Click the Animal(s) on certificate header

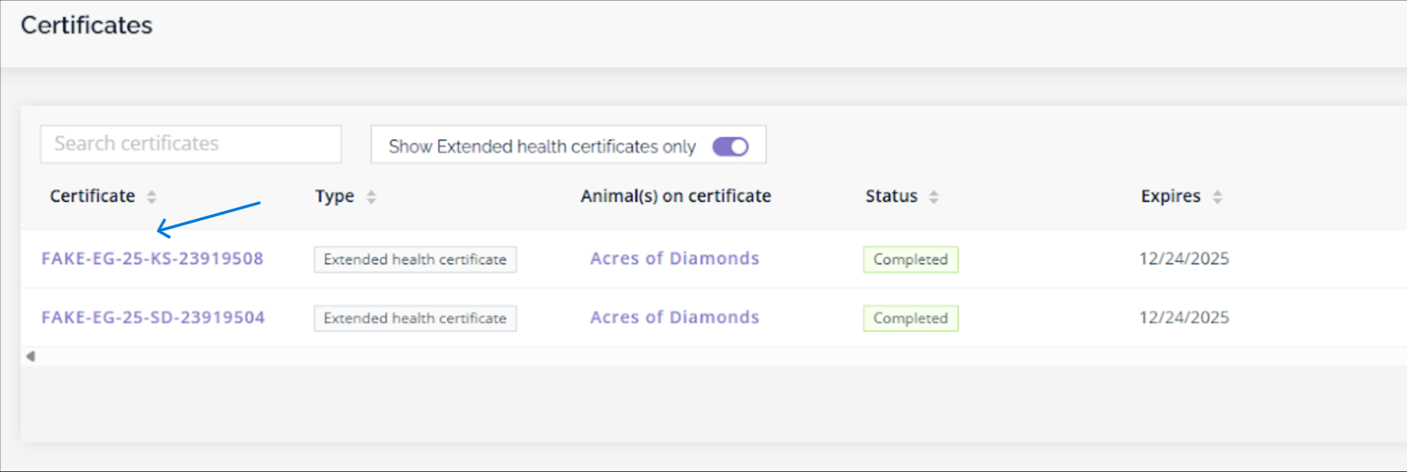click(675, 196)
